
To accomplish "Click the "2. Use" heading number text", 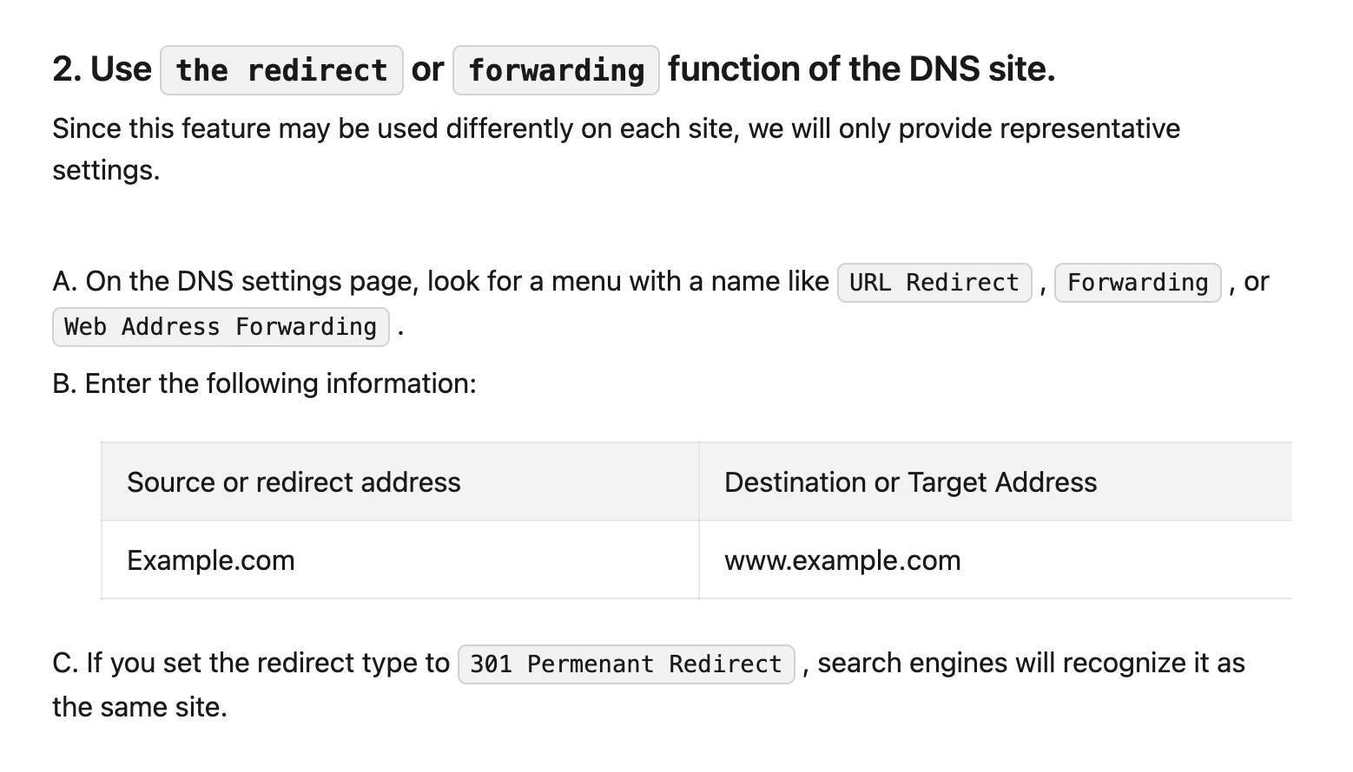I will pos(102,69).
